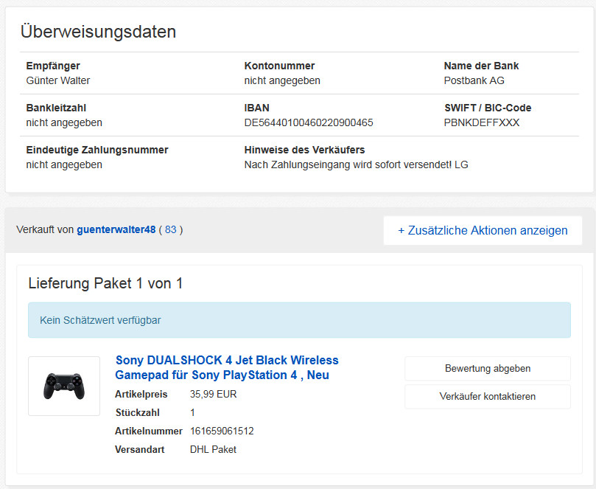Screen dimensions: 596x489
Task: Expand Zusätzliche Aktionen anzeigen
Action: click(483, 230)
